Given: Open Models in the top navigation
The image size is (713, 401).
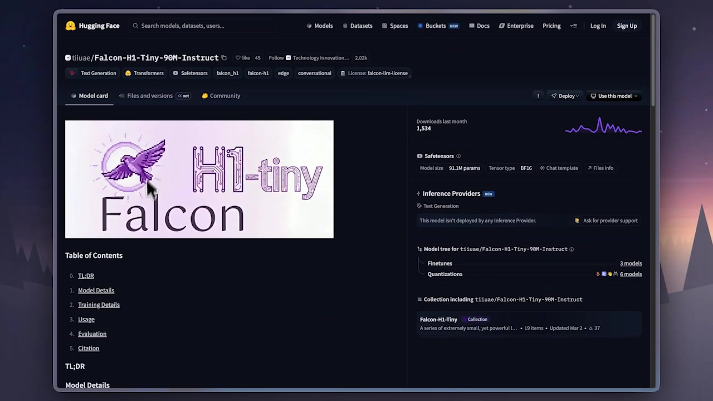Looking at the screenshot, I should 320,26.
